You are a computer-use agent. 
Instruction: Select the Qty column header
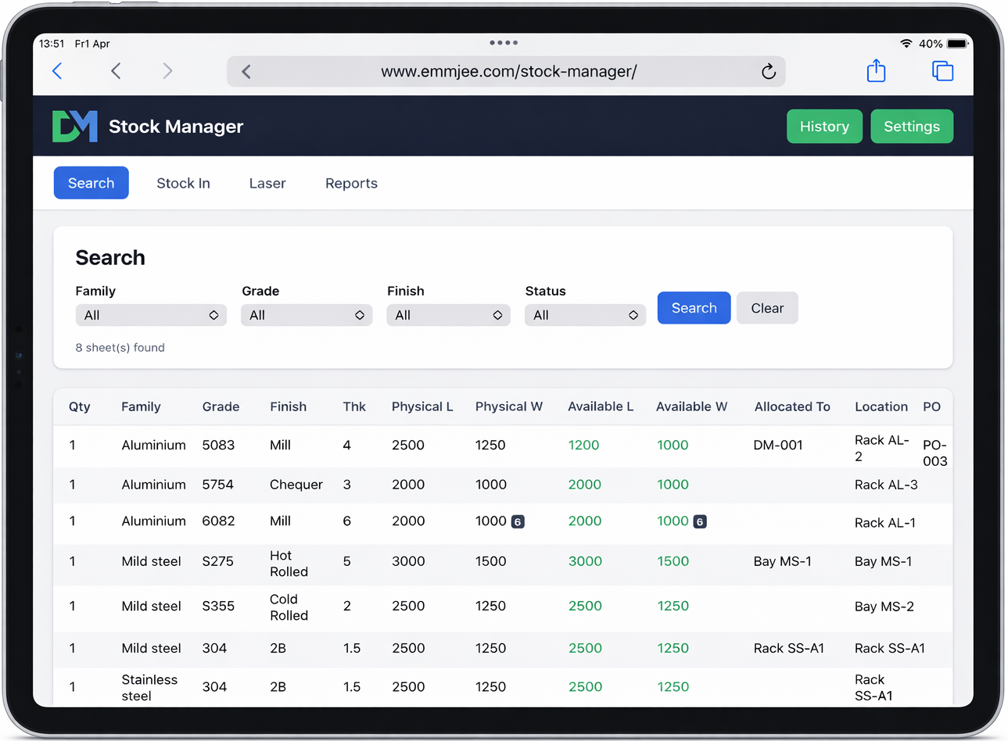(80, 406)
